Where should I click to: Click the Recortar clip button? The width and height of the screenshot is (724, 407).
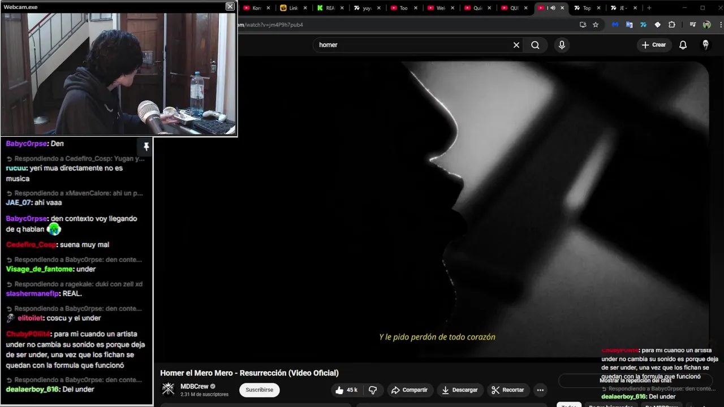point(507,390)
